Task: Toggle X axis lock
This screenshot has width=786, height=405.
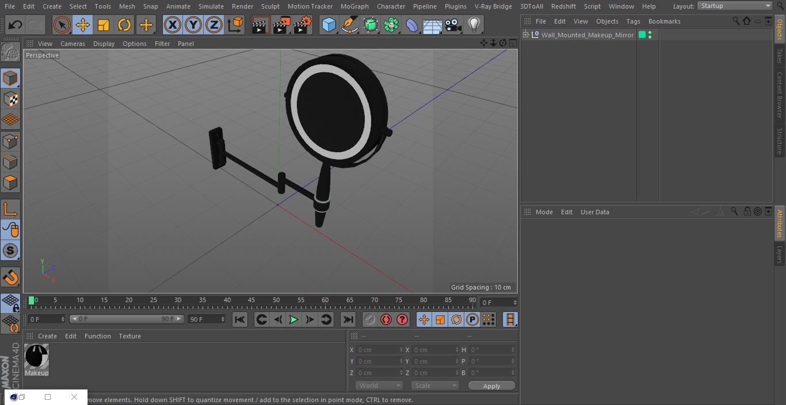Action: pyautogui.click(x=172, y=25)
